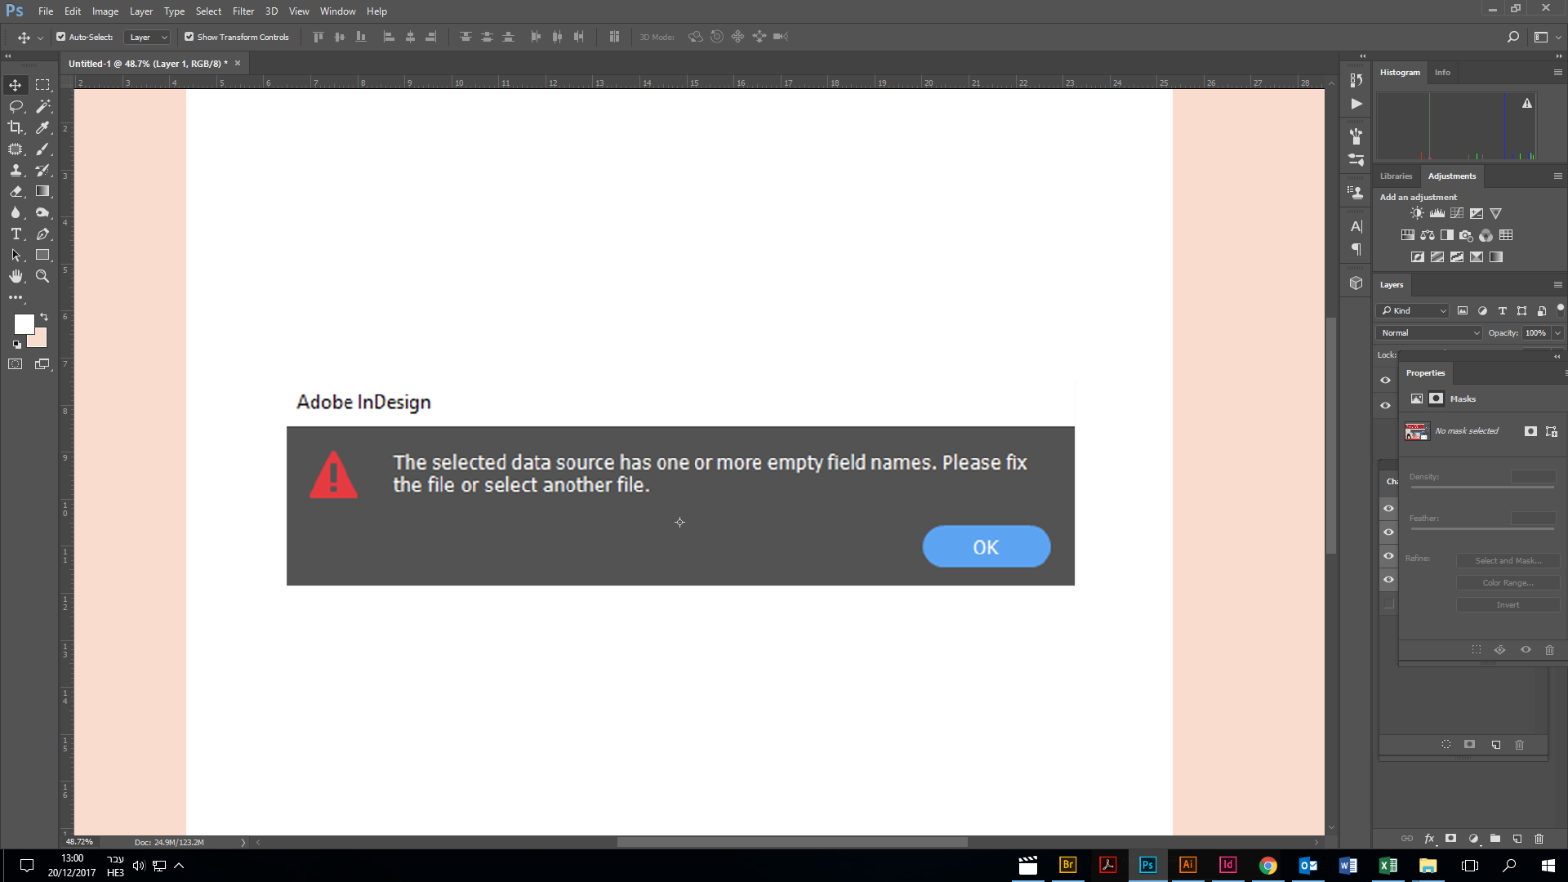Click the foreground color swatch
Image resolution: width=1568 pixels, height=882 pixels.
[24, 323]
